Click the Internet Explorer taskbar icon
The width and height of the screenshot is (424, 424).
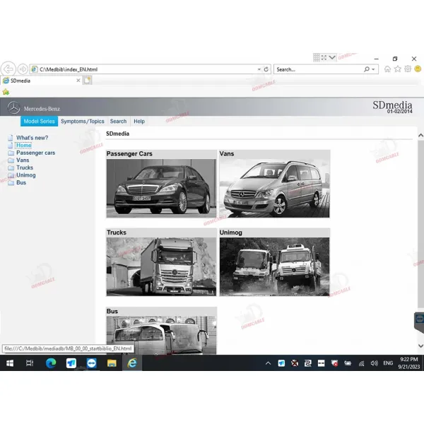coord(132,363)
